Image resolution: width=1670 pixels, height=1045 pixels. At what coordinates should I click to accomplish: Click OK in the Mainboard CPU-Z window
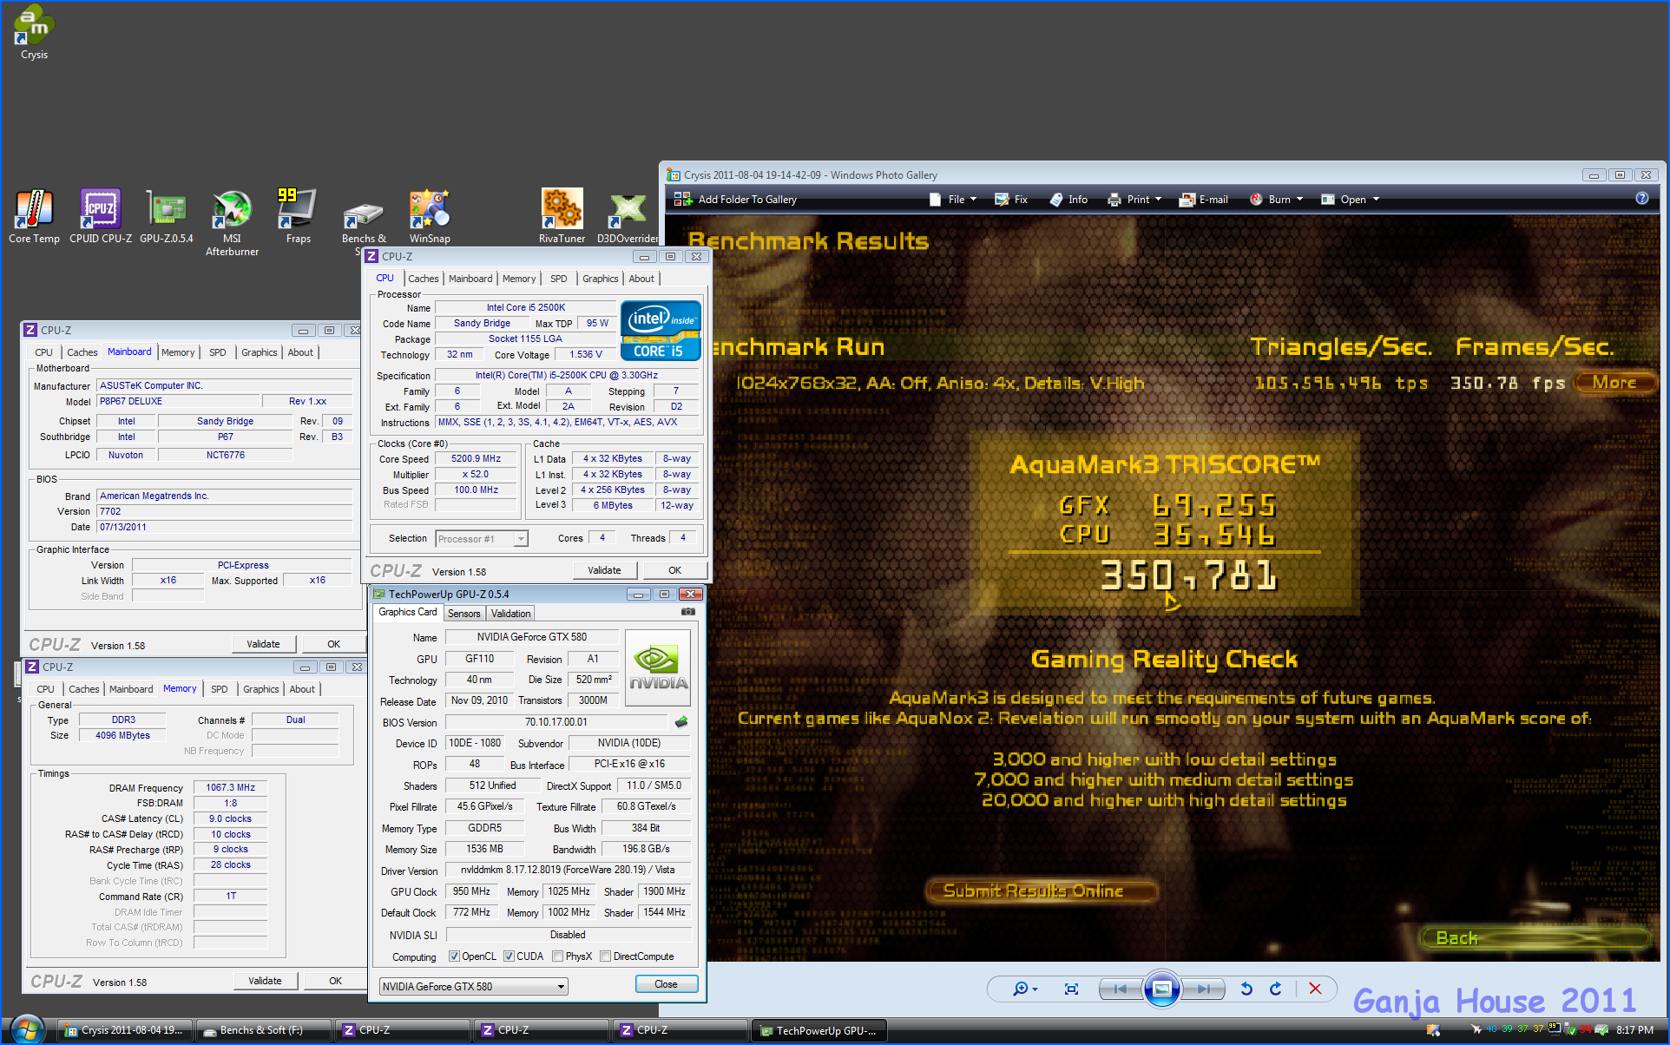(333, 644)
